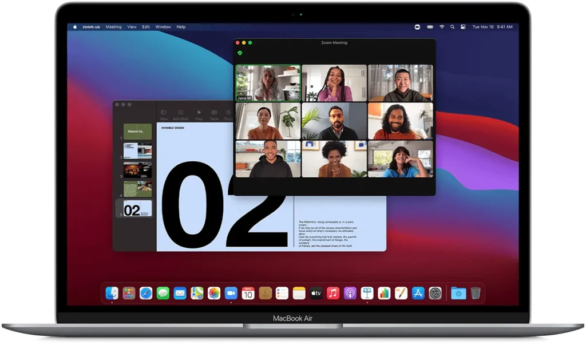Viewport: 586px width, 345px height.
Task: Select the bearded participant in dark jacket
Action: coord(334,121)
